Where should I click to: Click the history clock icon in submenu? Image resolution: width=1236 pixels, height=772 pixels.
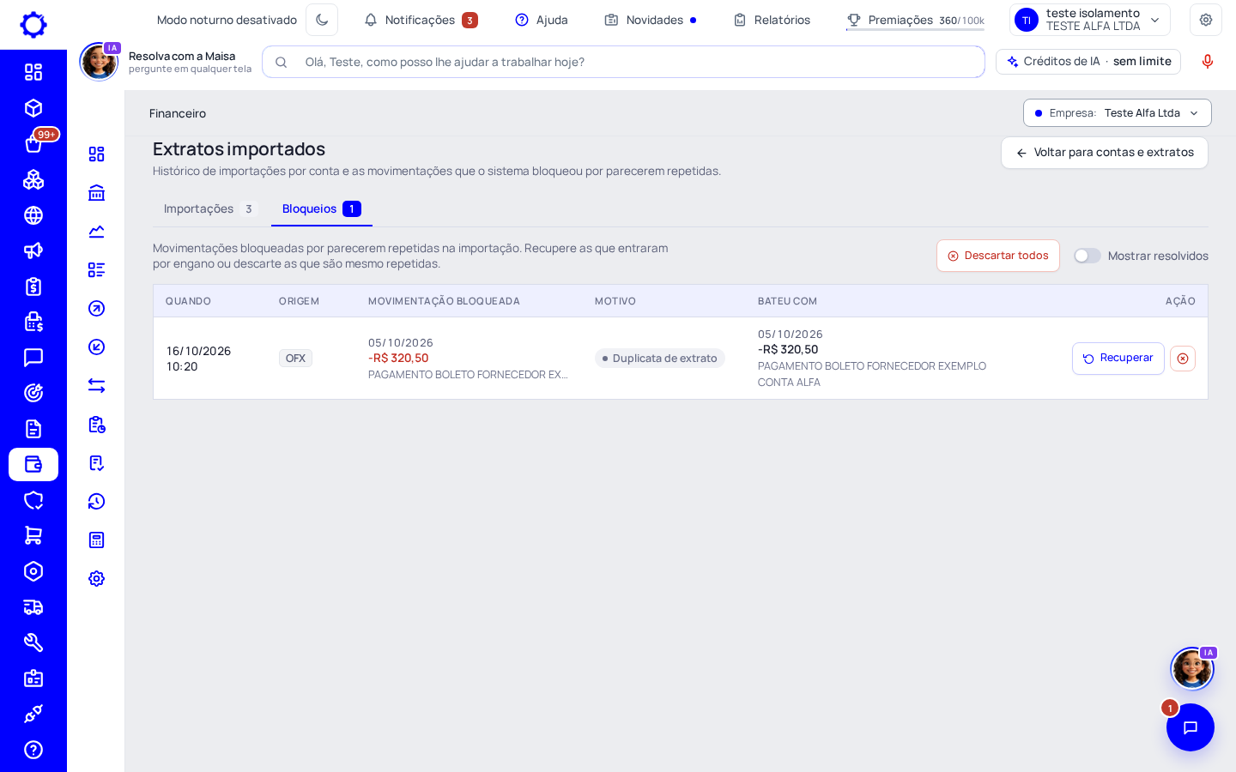tap(97, 502)
